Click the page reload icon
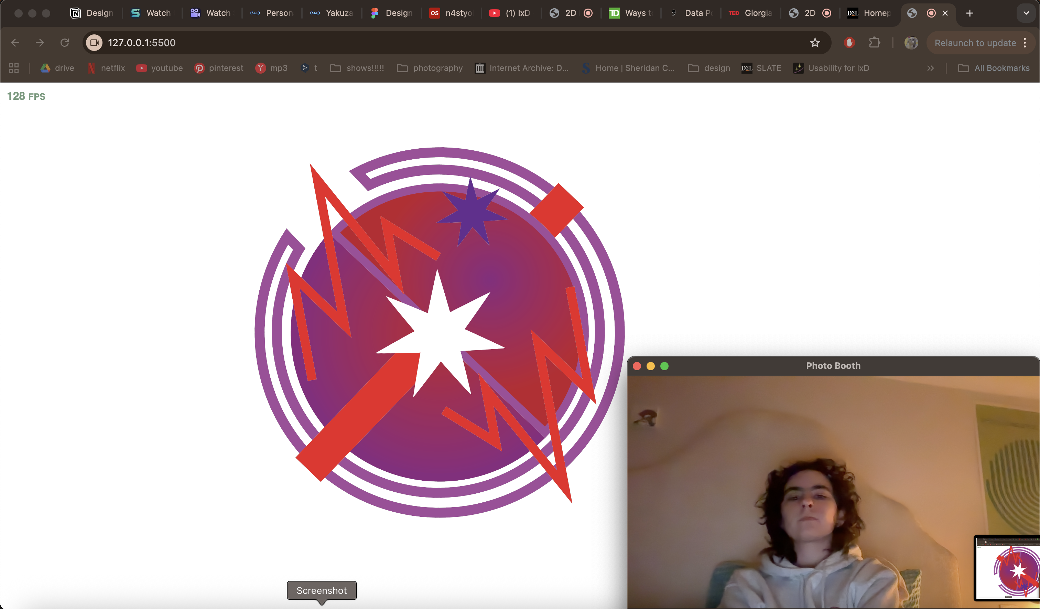The image size is (1040, 609). 65,43
